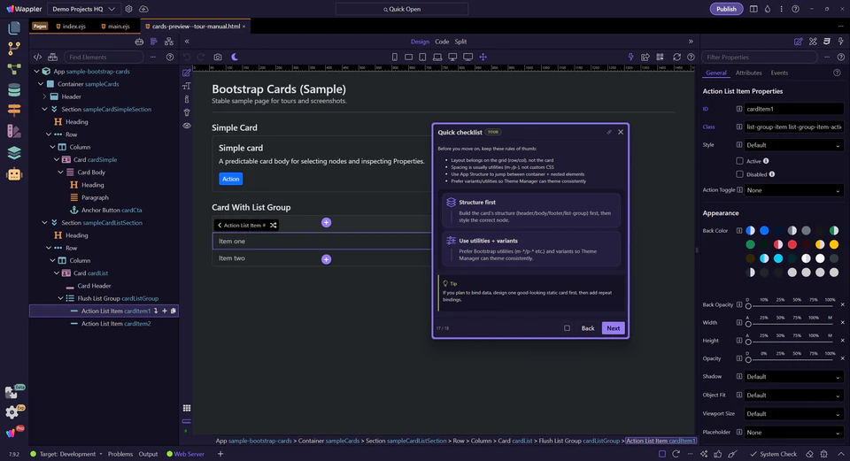
Task: Open the Target: Development dropdown
Action: [71, 454]
